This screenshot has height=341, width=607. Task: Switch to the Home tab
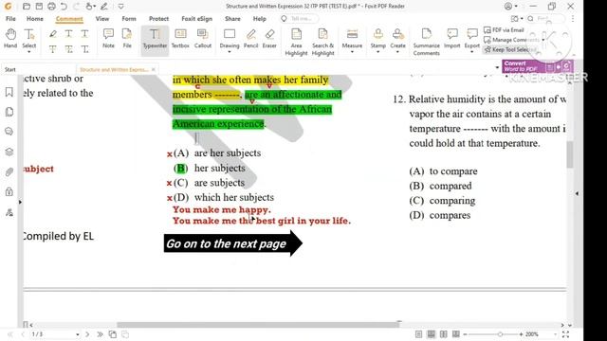[35, 19]
